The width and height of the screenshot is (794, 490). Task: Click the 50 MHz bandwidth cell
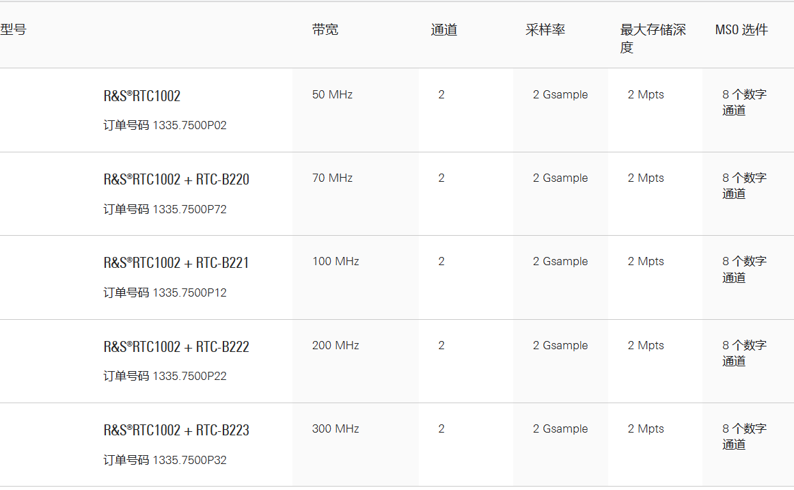coord(332,95)
